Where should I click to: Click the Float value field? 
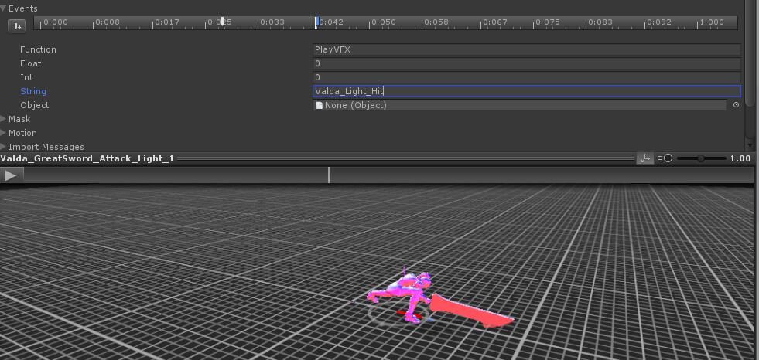[527, 63]
